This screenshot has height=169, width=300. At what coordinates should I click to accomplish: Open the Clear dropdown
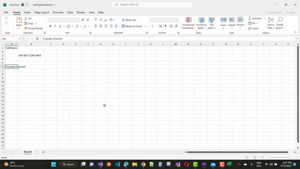pos(254,28)
